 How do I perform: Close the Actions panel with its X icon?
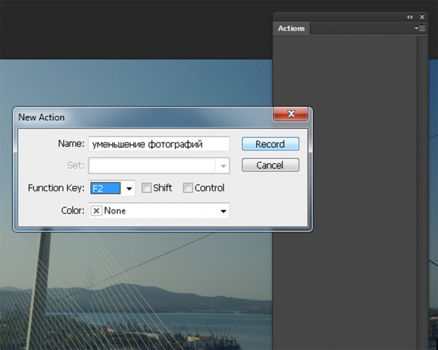coord(422,17)
